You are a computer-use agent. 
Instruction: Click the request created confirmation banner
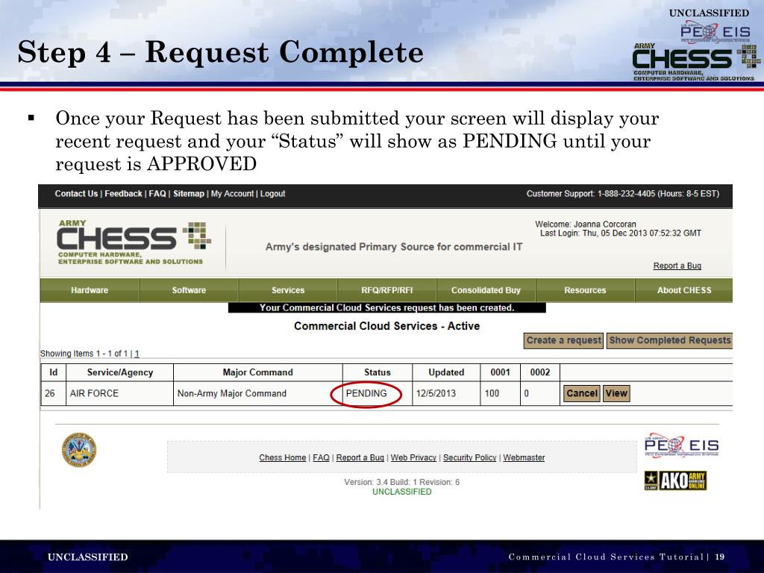tap(387, 308)
